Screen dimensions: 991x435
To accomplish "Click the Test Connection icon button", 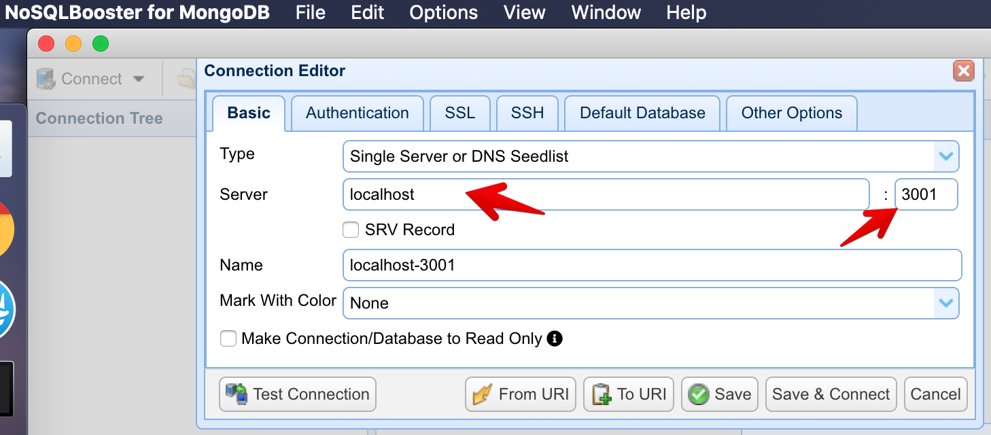I will click(x=237, y=394).
